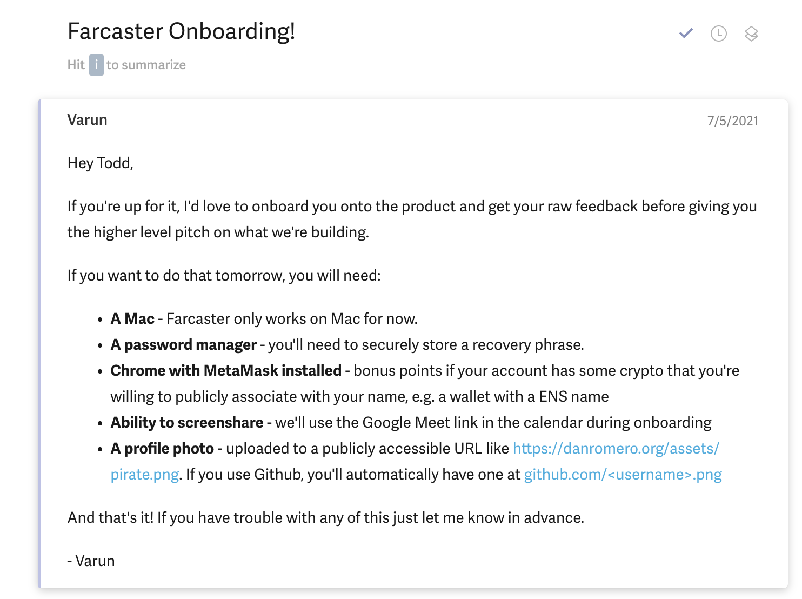802x599 pixels.
Task: Click the 'Hey Todd,' greeting line
Action: click(100, 163)
